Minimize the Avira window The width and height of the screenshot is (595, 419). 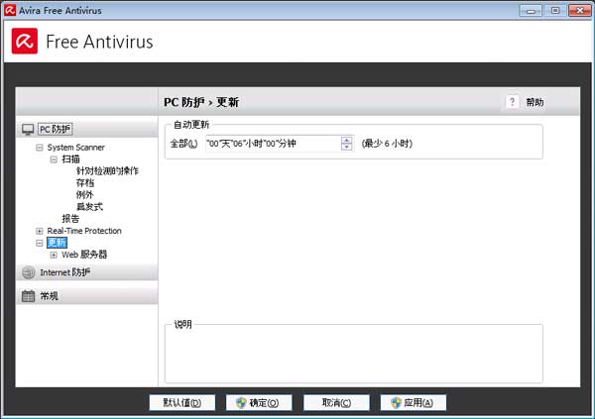click(x=531, y=11)
